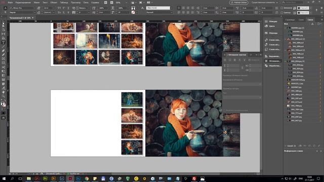Switch to character formatting controls
Image resolution: width=324 pixels, height=182 pixels.
(6, 8)
